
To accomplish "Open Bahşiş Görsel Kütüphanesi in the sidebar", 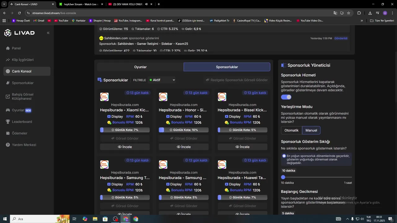I will (x=27, y=97).
